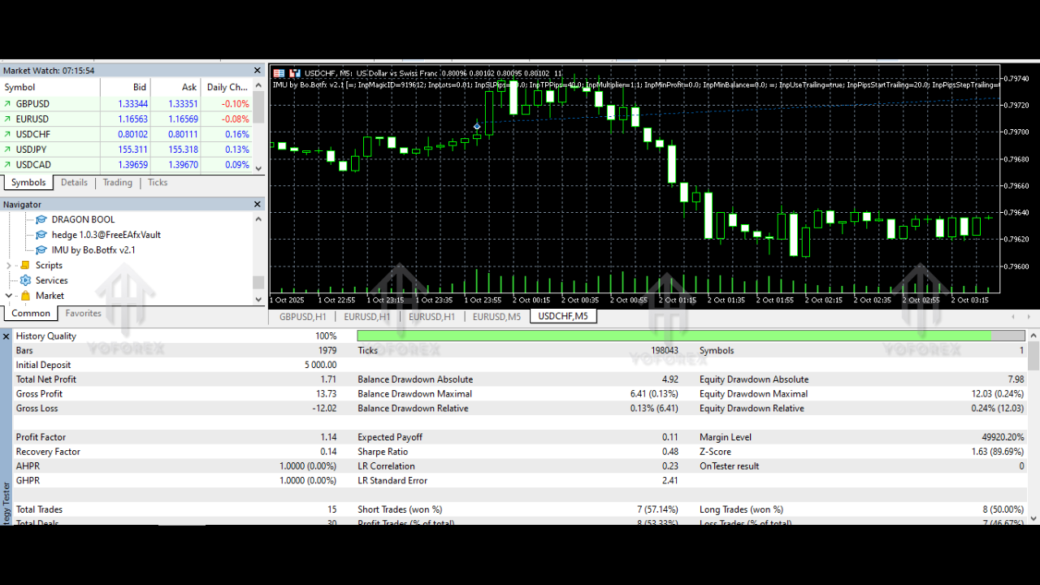Switch to the Favorites tab in Navigator
Screen dimensions: 1040x585
pos(83,314)
